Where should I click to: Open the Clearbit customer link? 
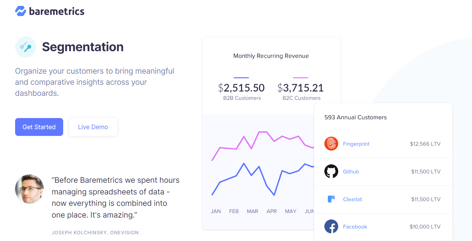(352, 199)
